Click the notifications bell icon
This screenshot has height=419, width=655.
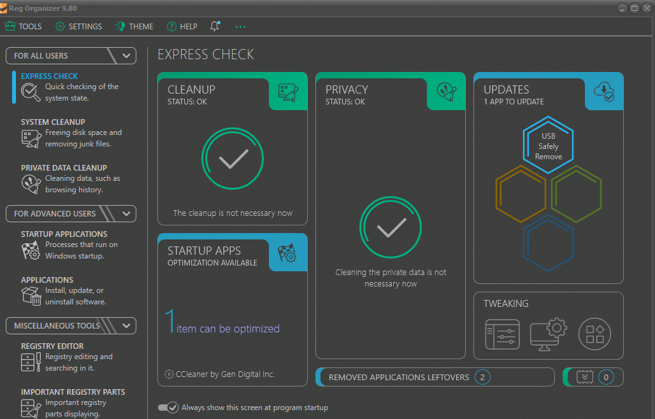coord(215,26)
